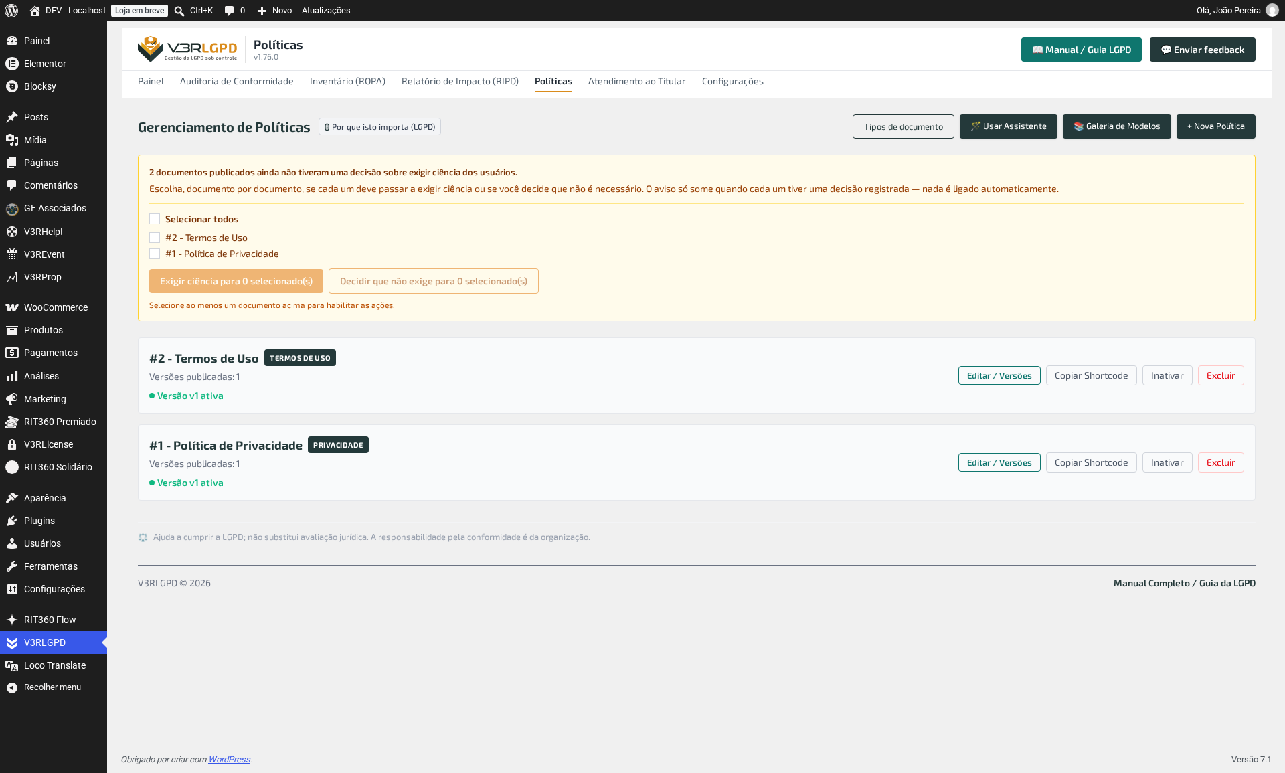Screen dimensions: 1285x773
Task: Click the Painel dashboard icon in sidebar
Action: [12, 41]
